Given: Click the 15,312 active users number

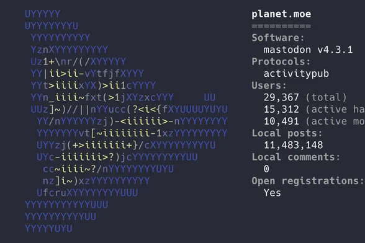Looking at the screenshot, I should click(281, 110).
